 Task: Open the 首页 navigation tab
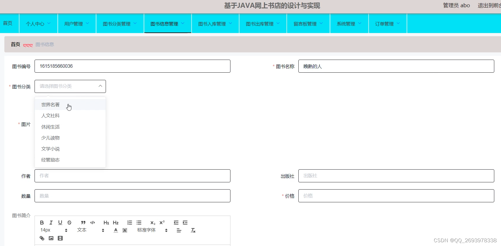click(8, 23)
